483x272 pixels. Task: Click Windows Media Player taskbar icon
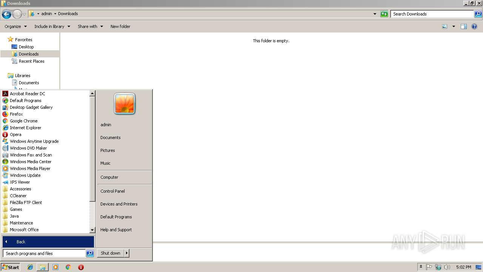click(55, 267)
